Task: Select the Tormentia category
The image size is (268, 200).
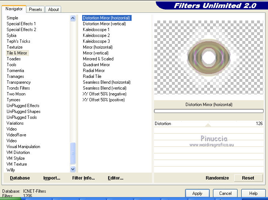Action: coord(15,71)
